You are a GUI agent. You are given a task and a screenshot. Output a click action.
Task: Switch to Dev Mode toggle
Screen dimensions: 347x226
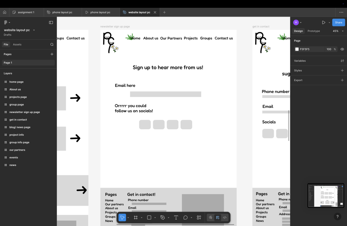pyautogui.click(x=225, y=218)
